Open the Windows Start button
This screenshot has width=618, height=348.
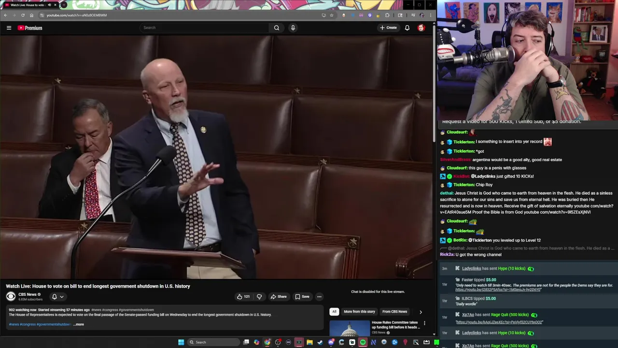(x=181, y=342)
